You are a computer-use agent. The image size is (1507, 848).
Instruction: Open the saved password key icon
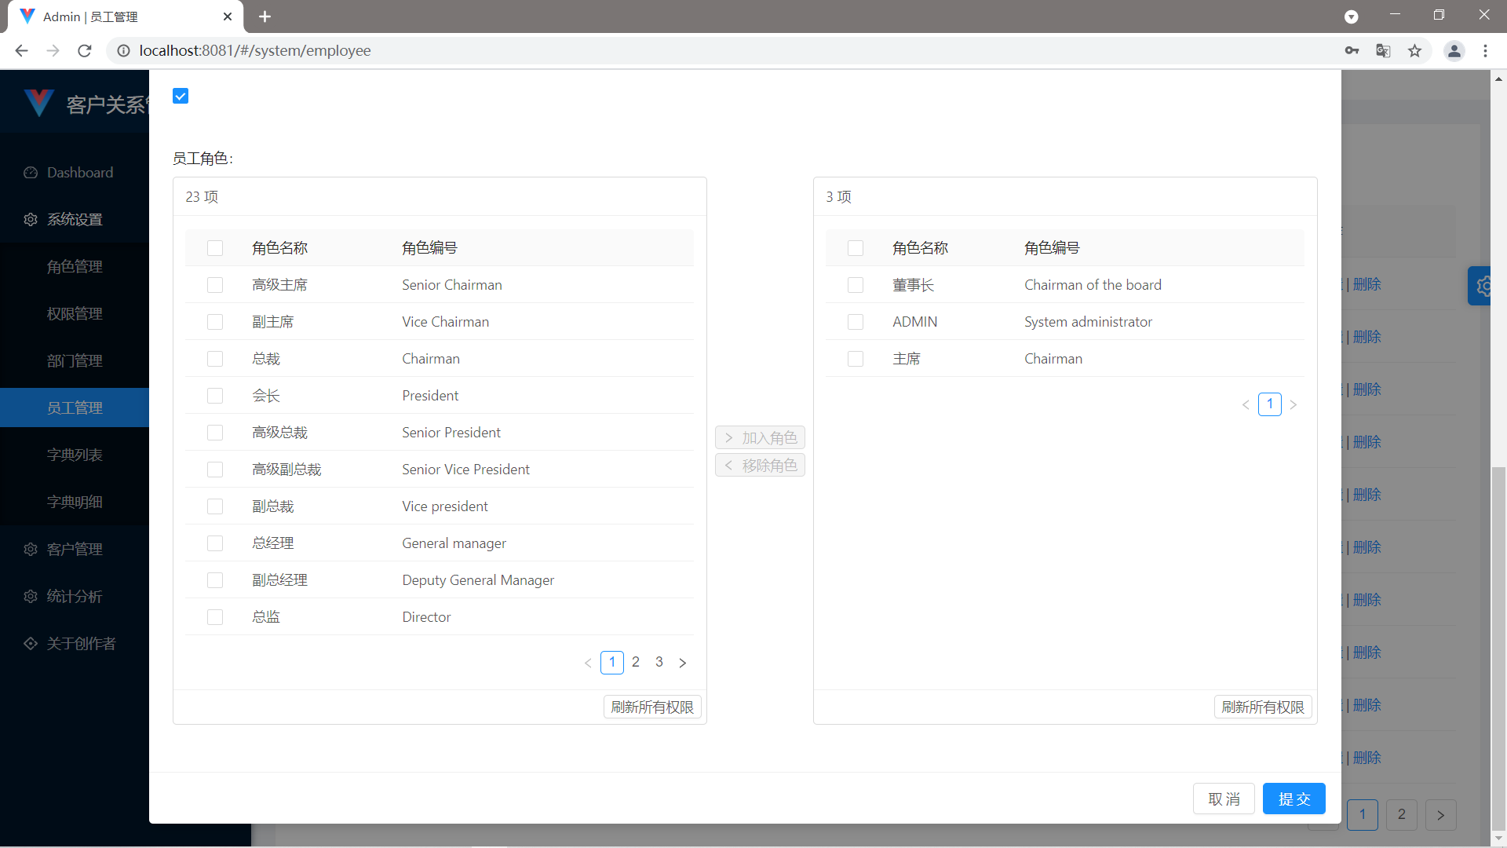click(1352, 51)
